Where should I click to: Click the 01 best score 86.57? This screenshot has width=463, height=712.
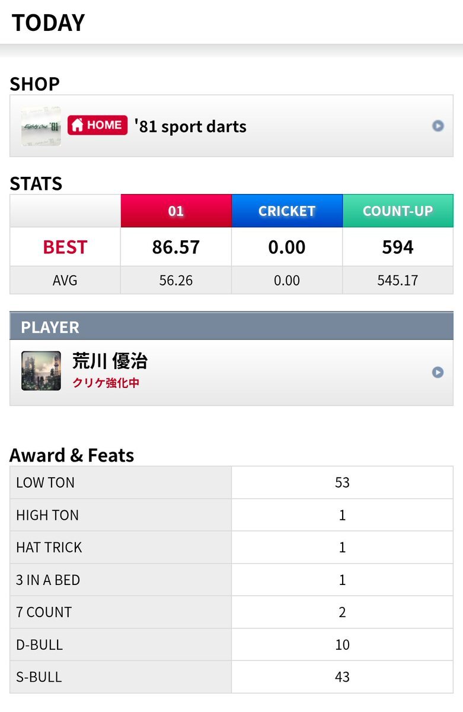point(176,247)
